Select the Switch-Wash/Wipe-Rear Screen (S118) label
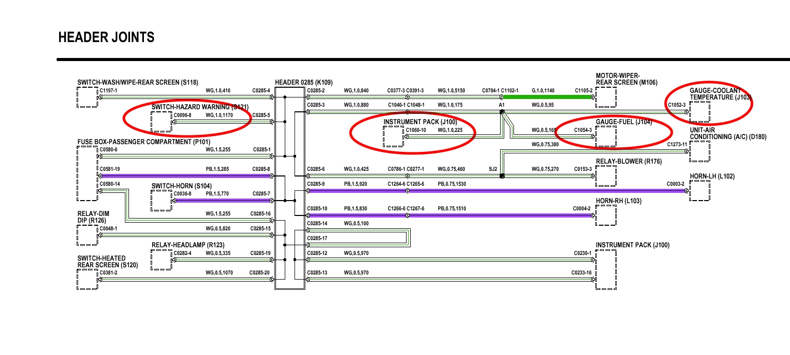 pyautogui.click(x=138, y=82)
